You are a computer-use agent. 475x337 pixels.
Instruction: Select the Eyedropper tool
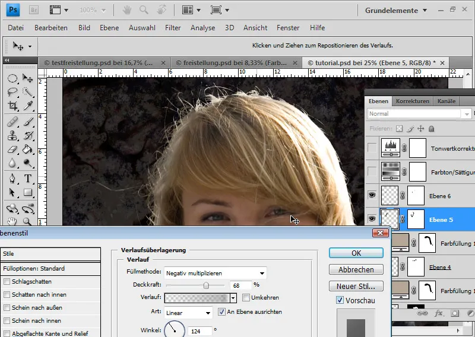[x=27, y=106]
